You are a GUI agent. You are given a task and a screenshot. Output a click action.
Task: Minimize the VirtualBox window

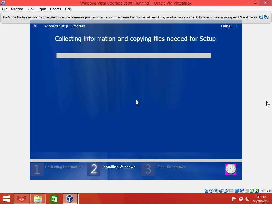click(x=248, y=3)
